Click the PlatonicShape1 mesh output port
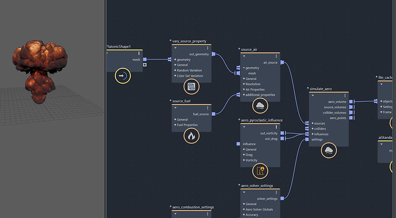The image size is (396, 218). coord(145,60)
